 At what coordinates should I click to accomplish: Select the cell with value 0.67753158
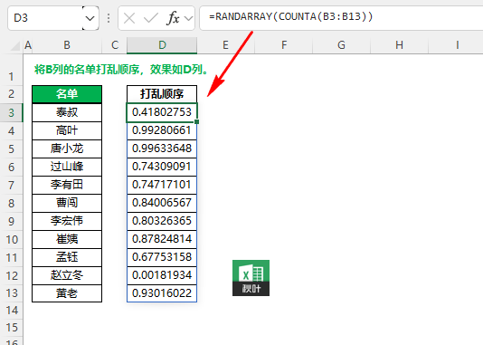point(162,257)
